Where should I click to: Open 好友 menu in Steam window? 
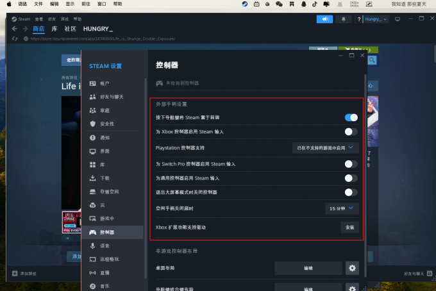52,19
